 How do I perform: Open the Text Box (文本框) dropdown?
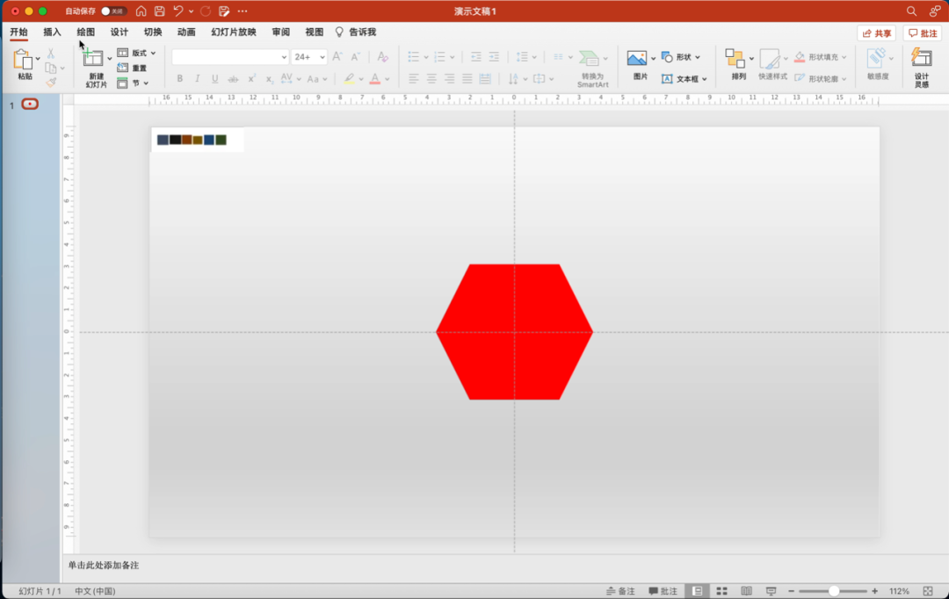click(684, 79)
